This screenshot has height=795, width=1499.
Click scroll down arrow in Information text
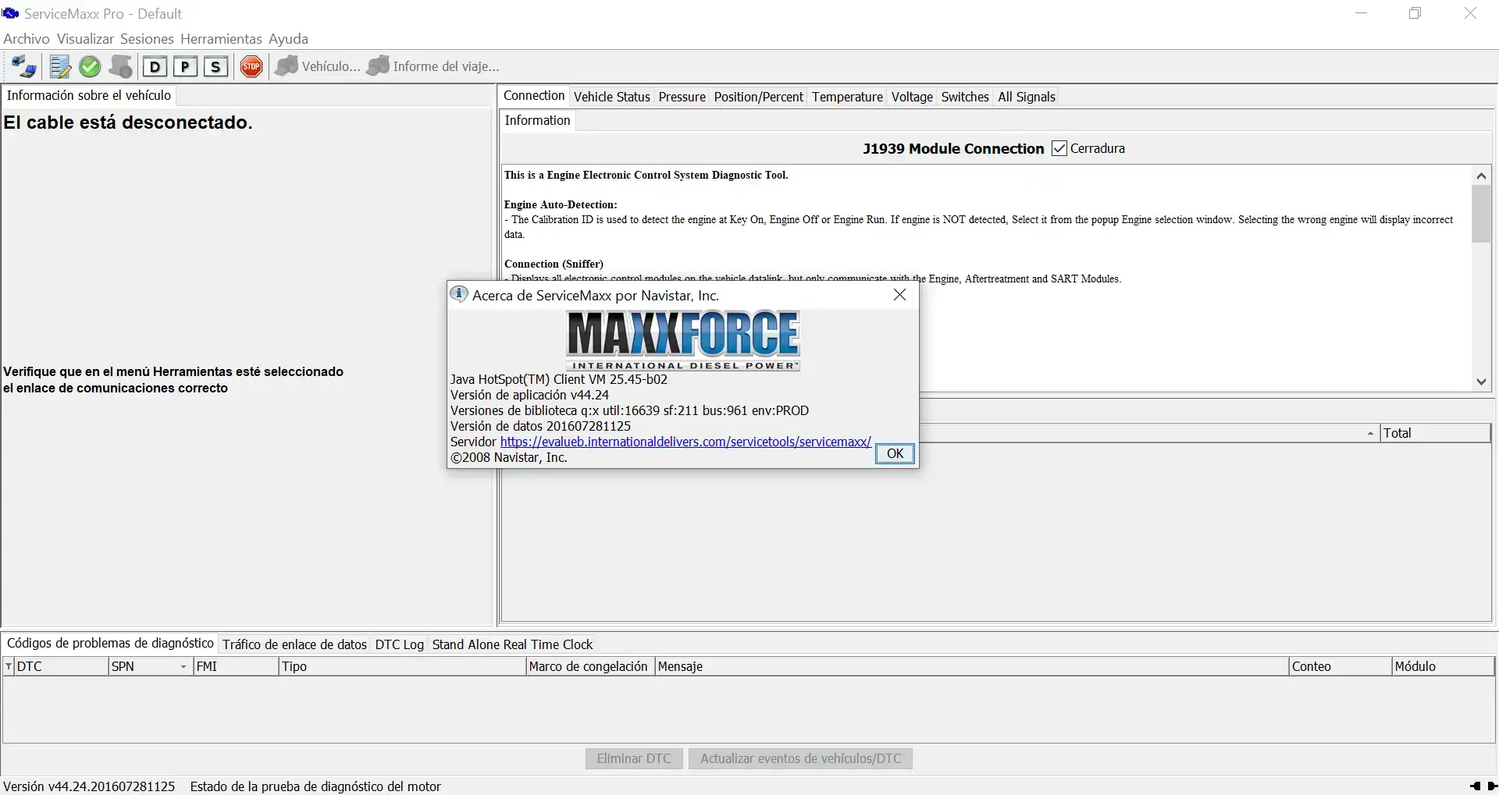pyautogui.click(x=1481, y=382)
